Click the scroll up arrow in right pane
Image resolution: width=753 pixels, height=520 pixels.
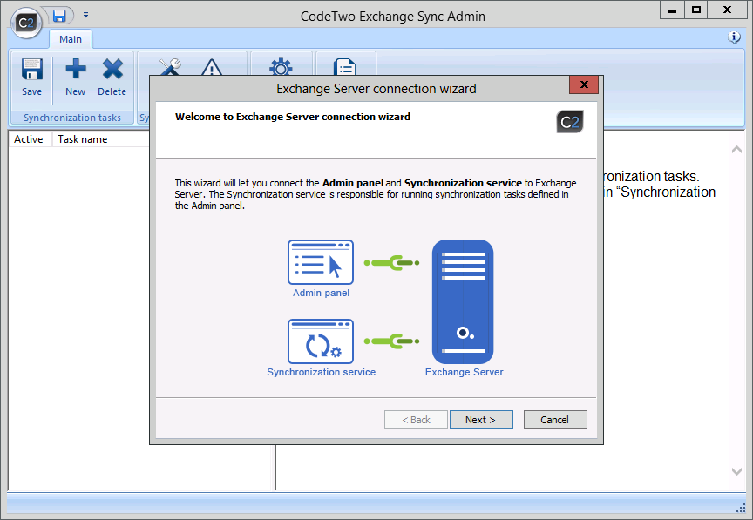[736, 150]
